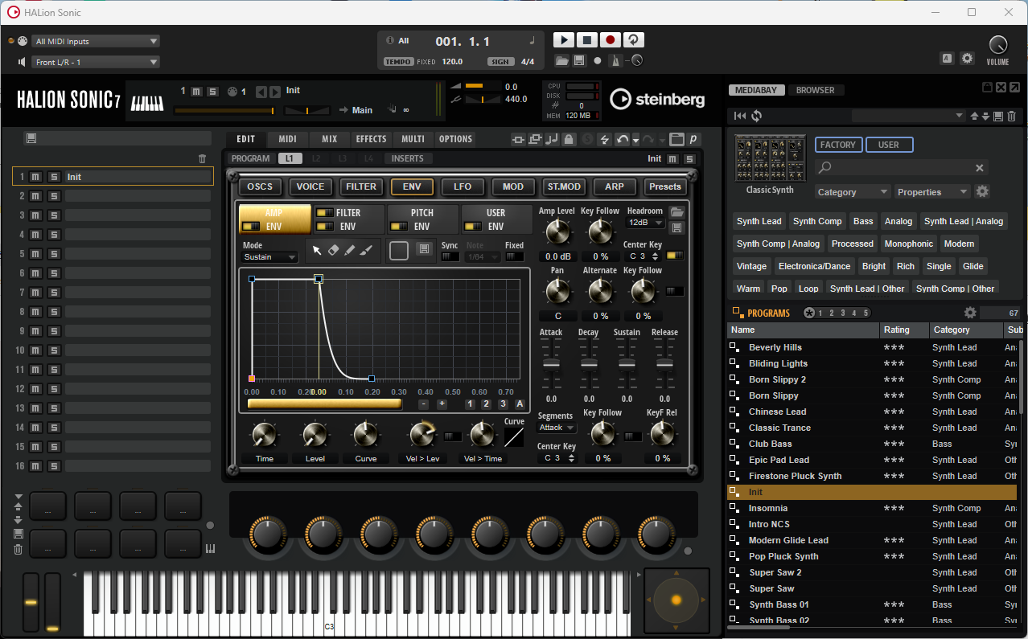Open the undo history dropdown arrow

635,140
